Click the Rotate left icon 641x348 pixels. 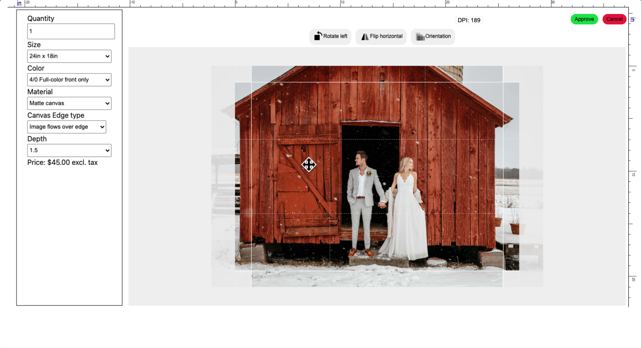pos(318,36)
